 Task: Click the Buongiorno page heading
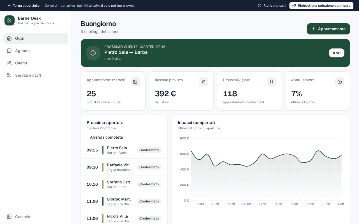pos(98,24)
